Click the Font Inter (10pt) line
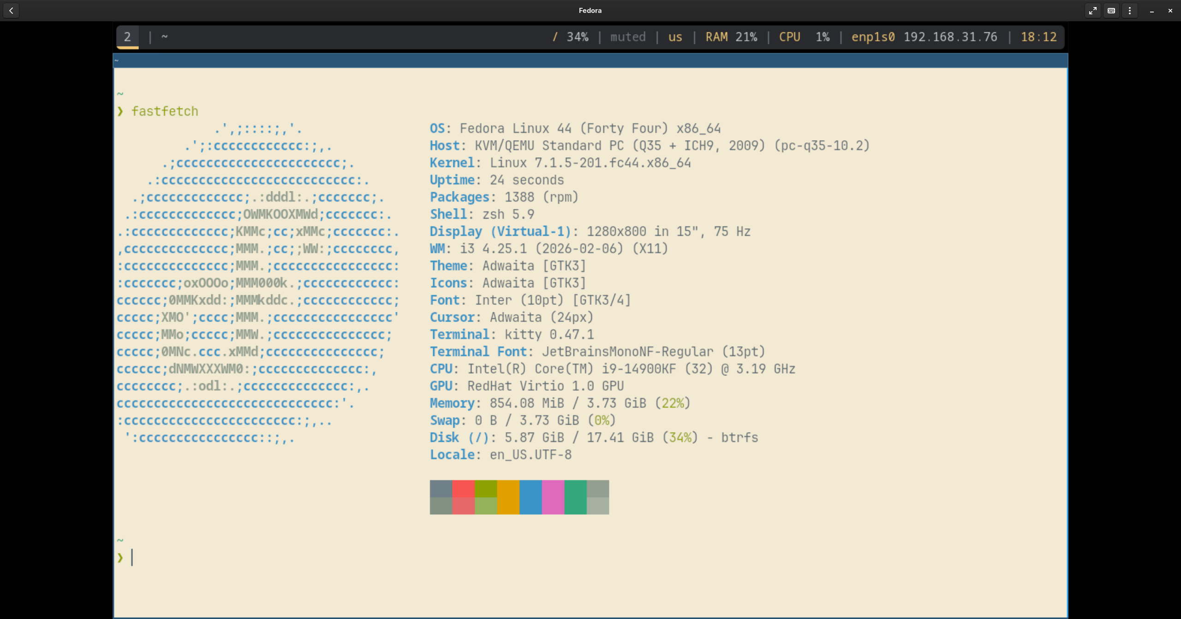 (x=530, y=300)
